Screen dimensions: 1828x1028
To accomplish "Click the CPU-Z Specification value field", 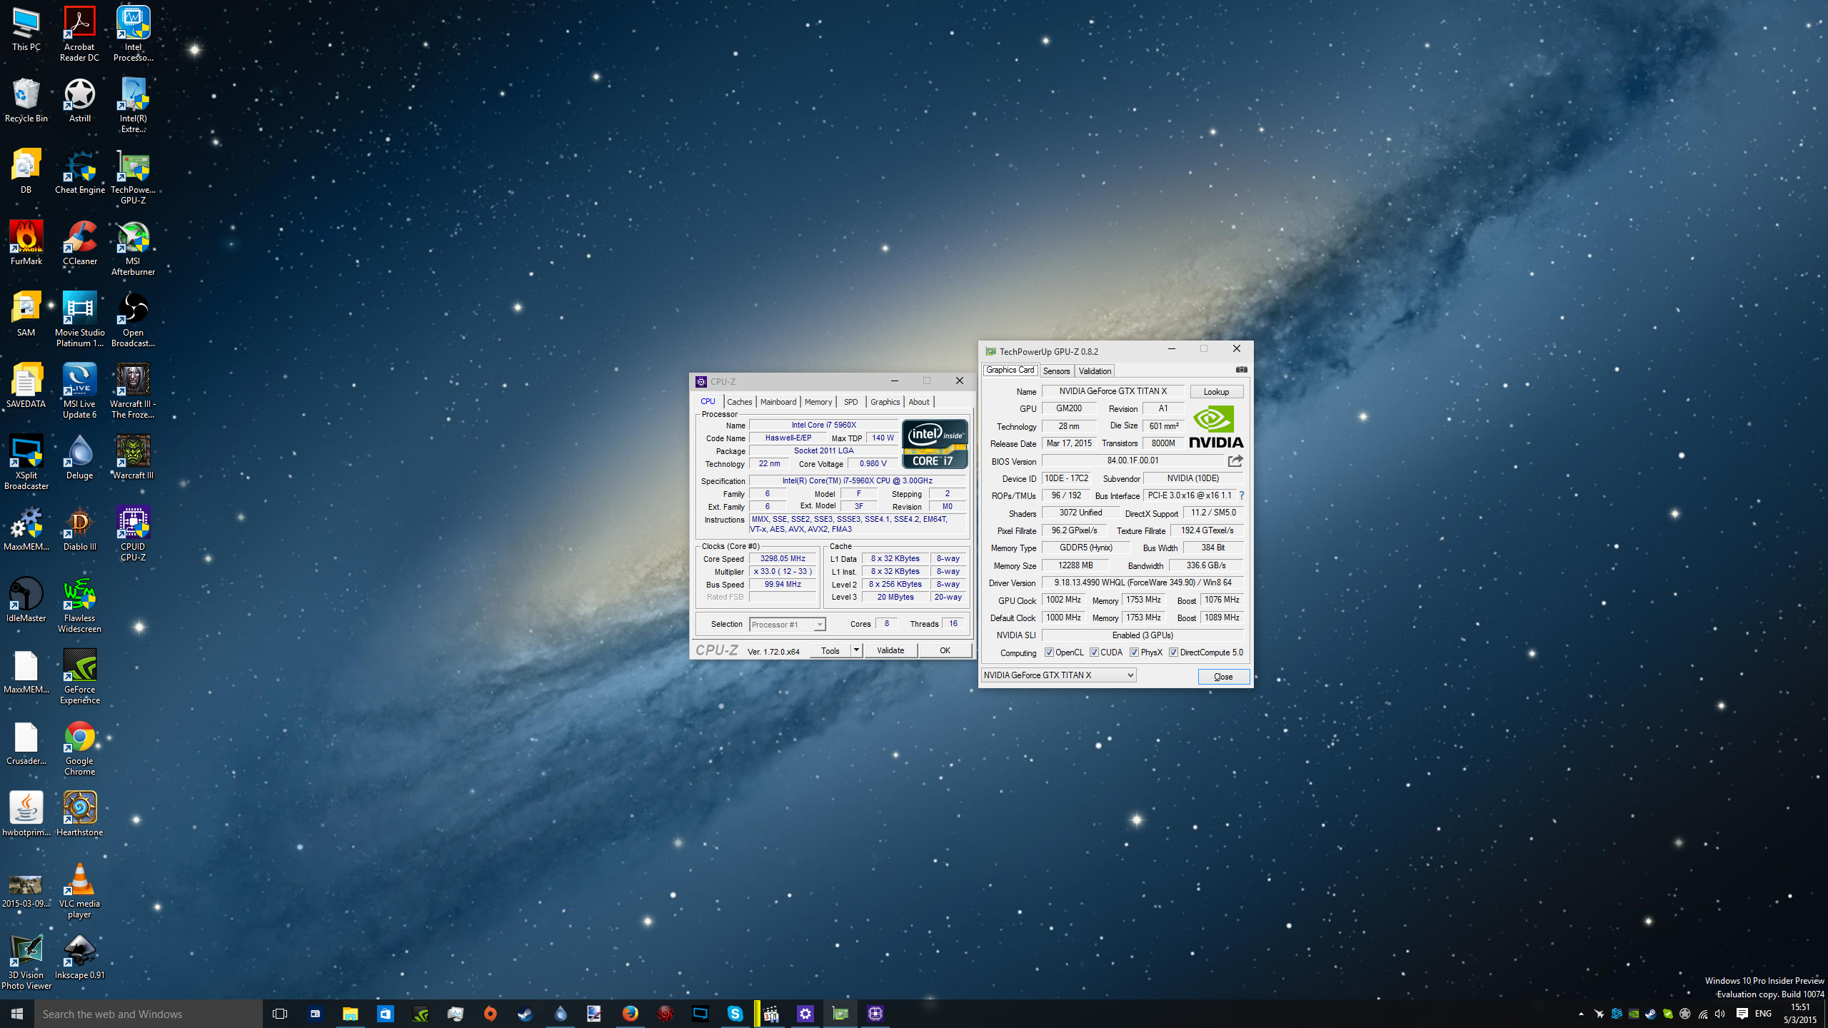I will (858, 480).
